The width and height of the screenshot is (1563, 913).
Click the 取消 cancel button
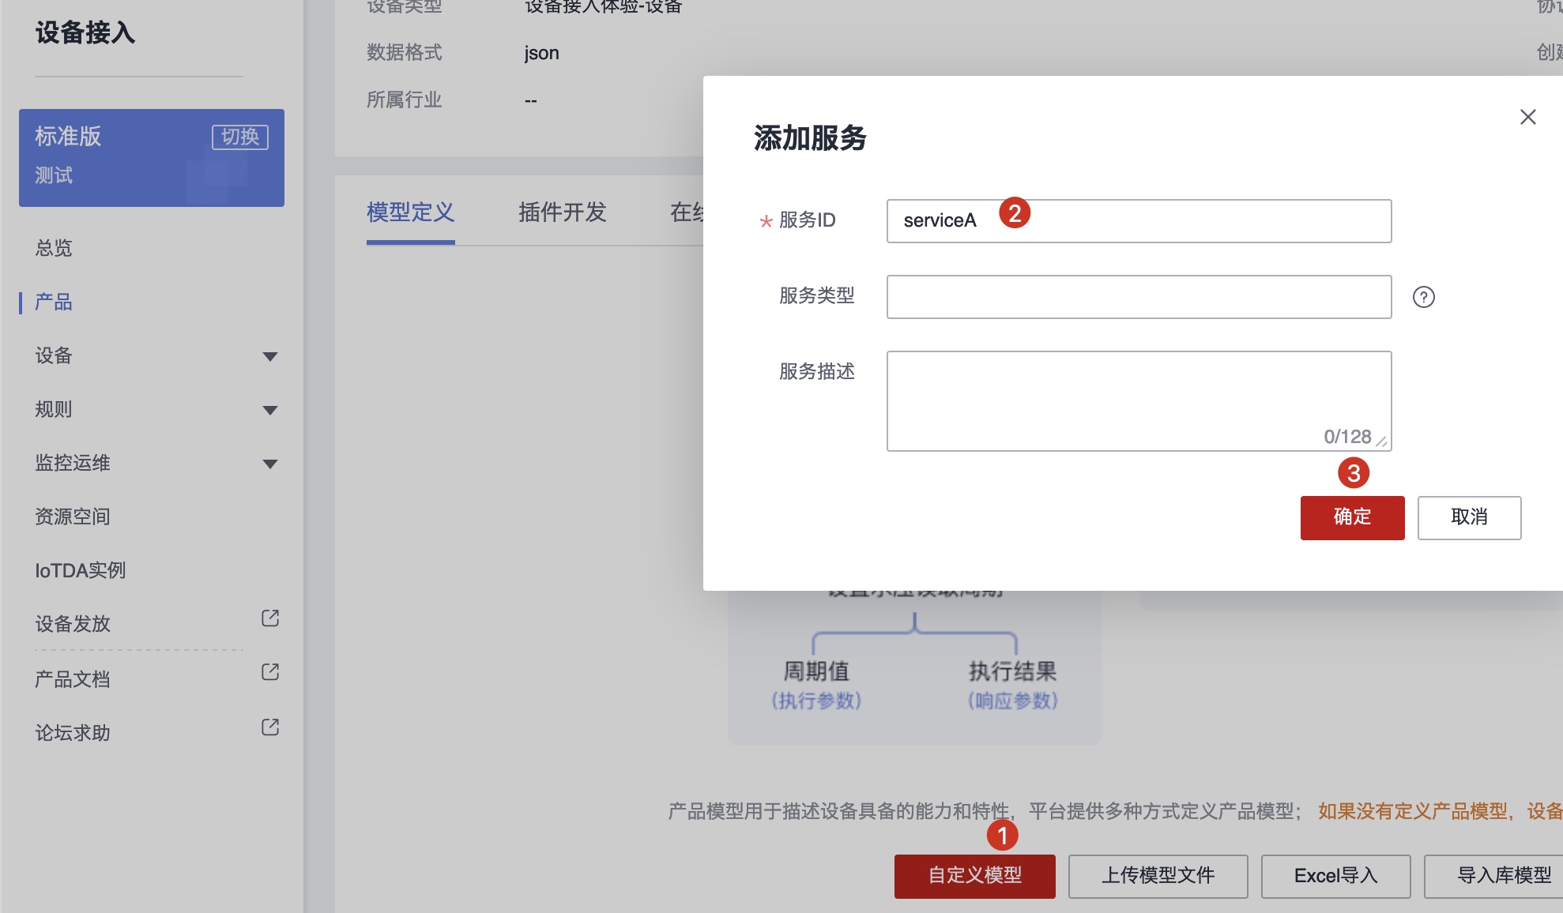(1469, 517)
